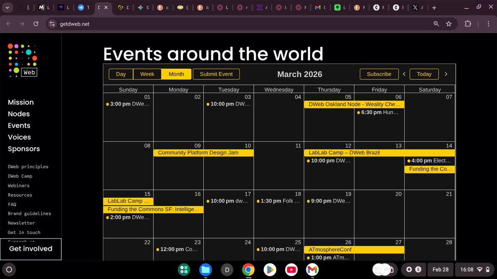Click the Get involved button
The width and height of the screenshot is (497, 279).
[31, 249]
